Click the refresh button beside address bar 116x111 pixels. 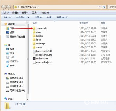(x=104, y=7)
